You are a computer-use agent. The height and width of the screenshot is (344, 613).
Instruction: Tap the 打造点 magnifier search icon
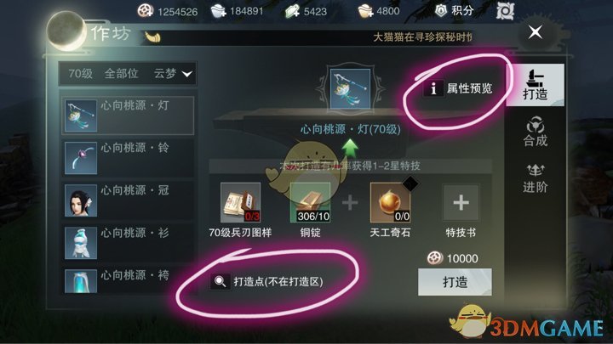220,281
